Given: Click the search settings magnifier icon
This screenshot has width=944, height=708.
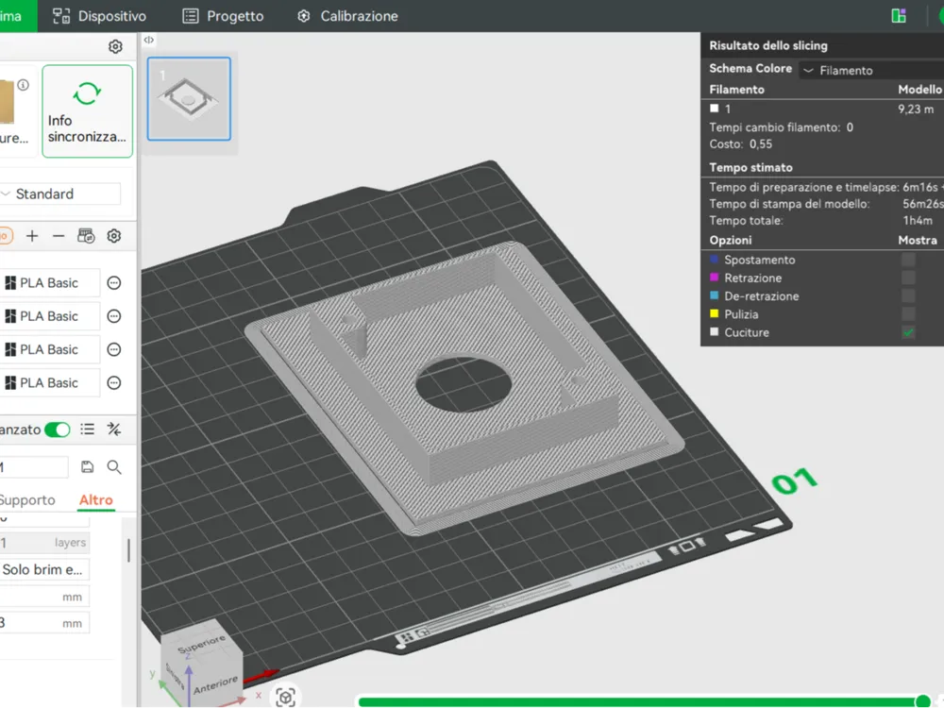Looking at the screenshot, I should pyautogui.click(x=114, y=466).
